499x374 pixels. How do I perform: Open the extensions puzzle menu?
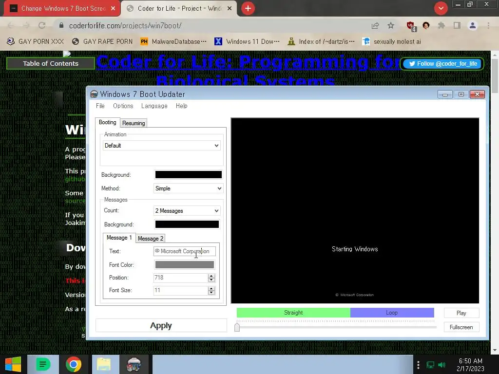point(441,25)
